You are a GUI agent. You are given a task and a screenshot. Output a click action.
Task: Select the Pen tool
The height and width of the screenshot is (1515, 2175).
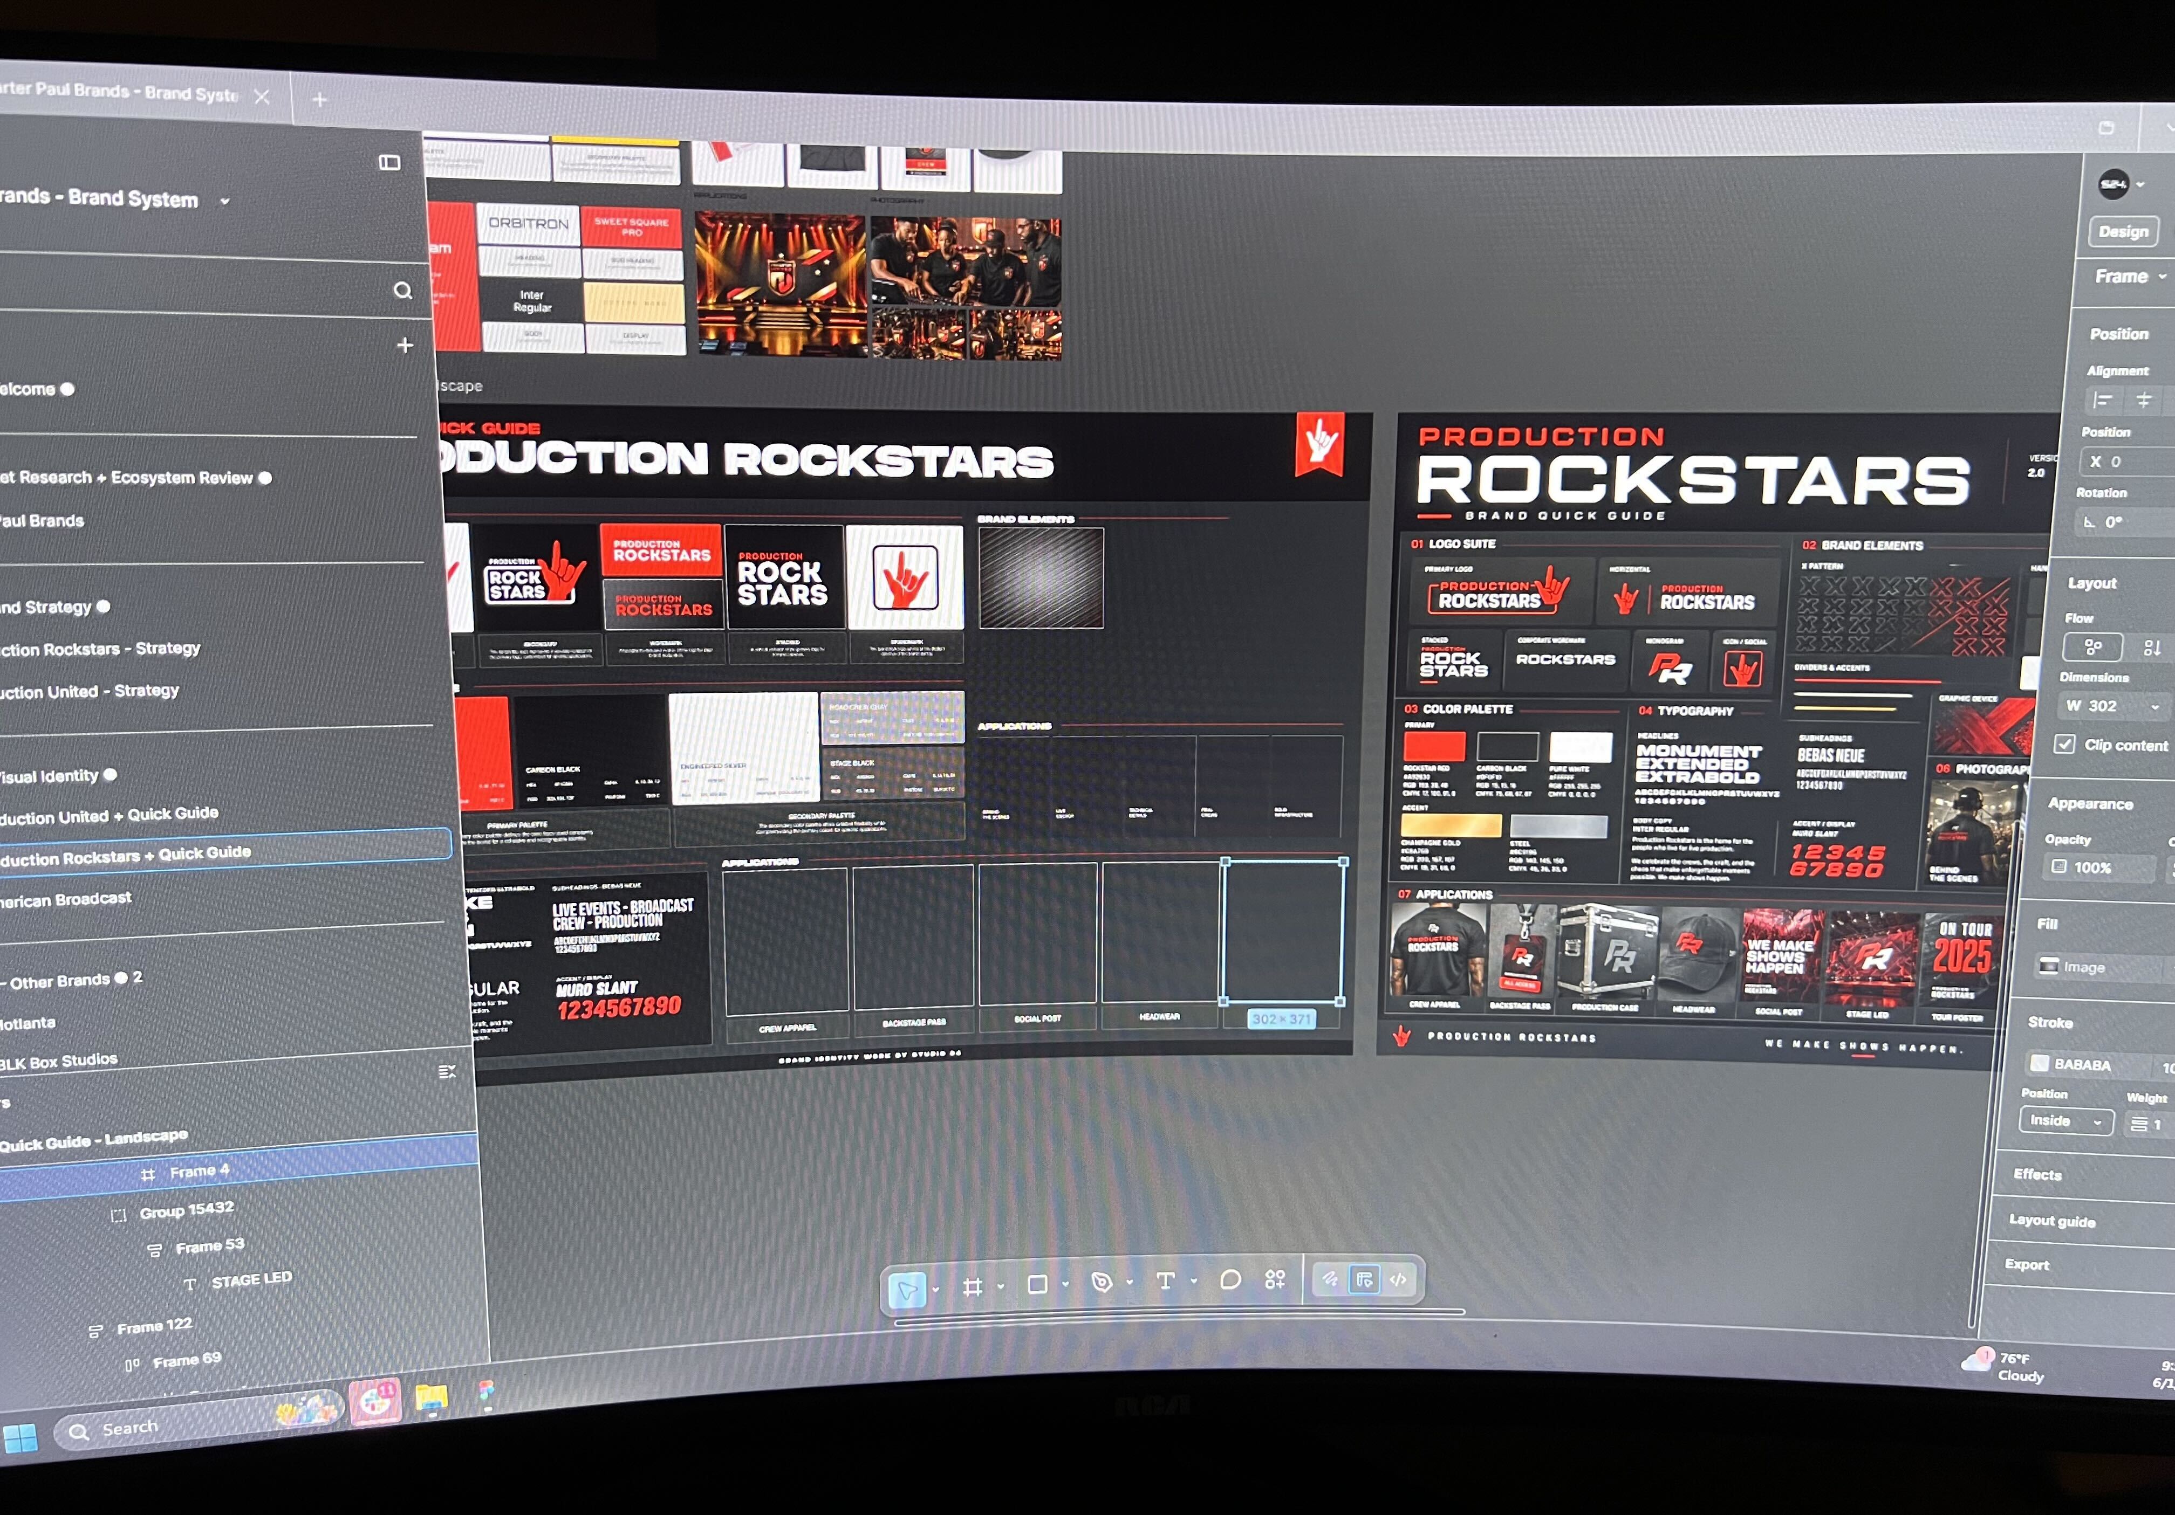(x=1102, y=1282)
